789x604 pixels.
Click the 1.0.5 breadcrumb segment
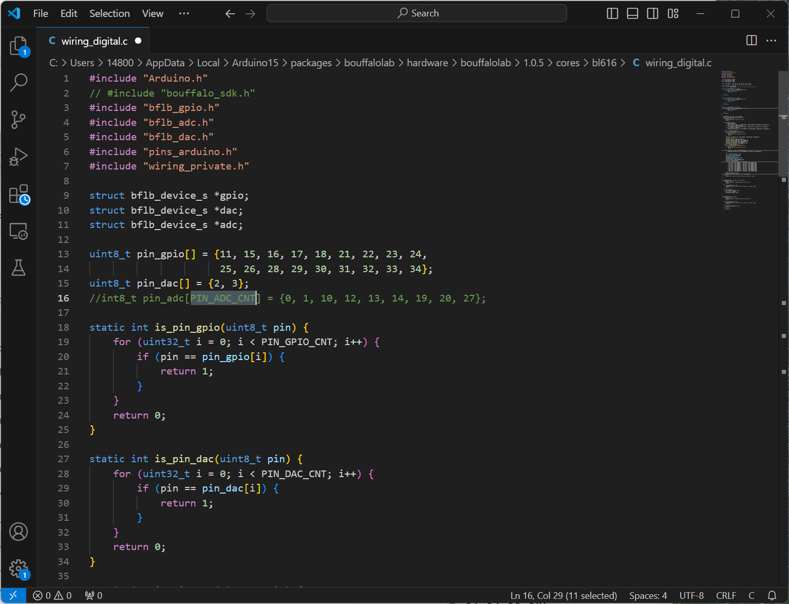point(533,63)
